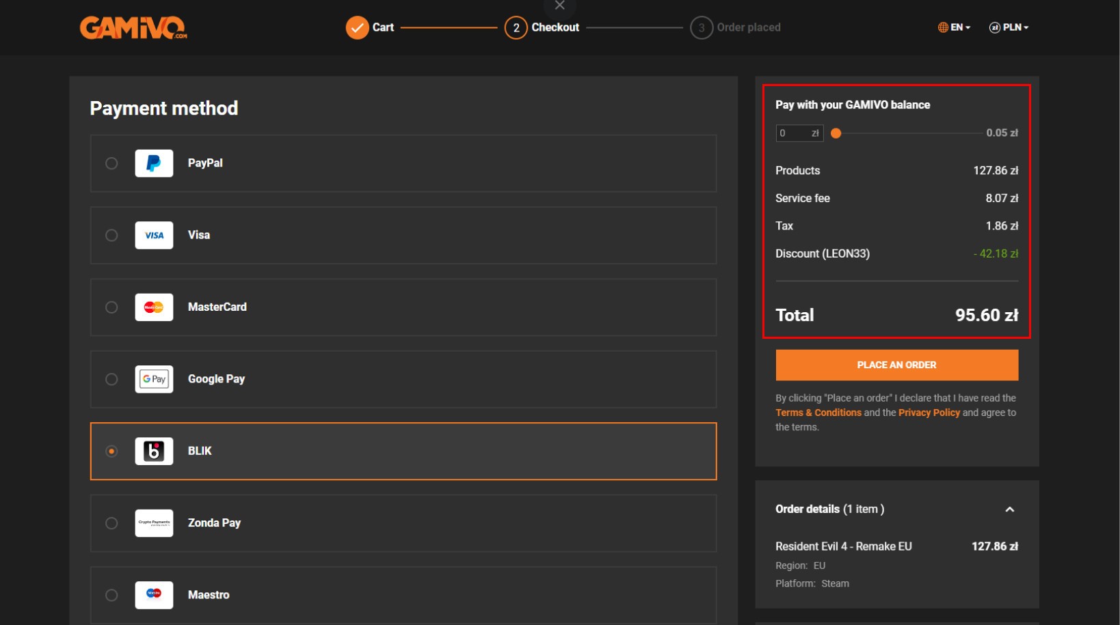Click the Checkout step label
Image resolution: width=1120 pixels, height=625 pixels.
click(x=555, y=27)
